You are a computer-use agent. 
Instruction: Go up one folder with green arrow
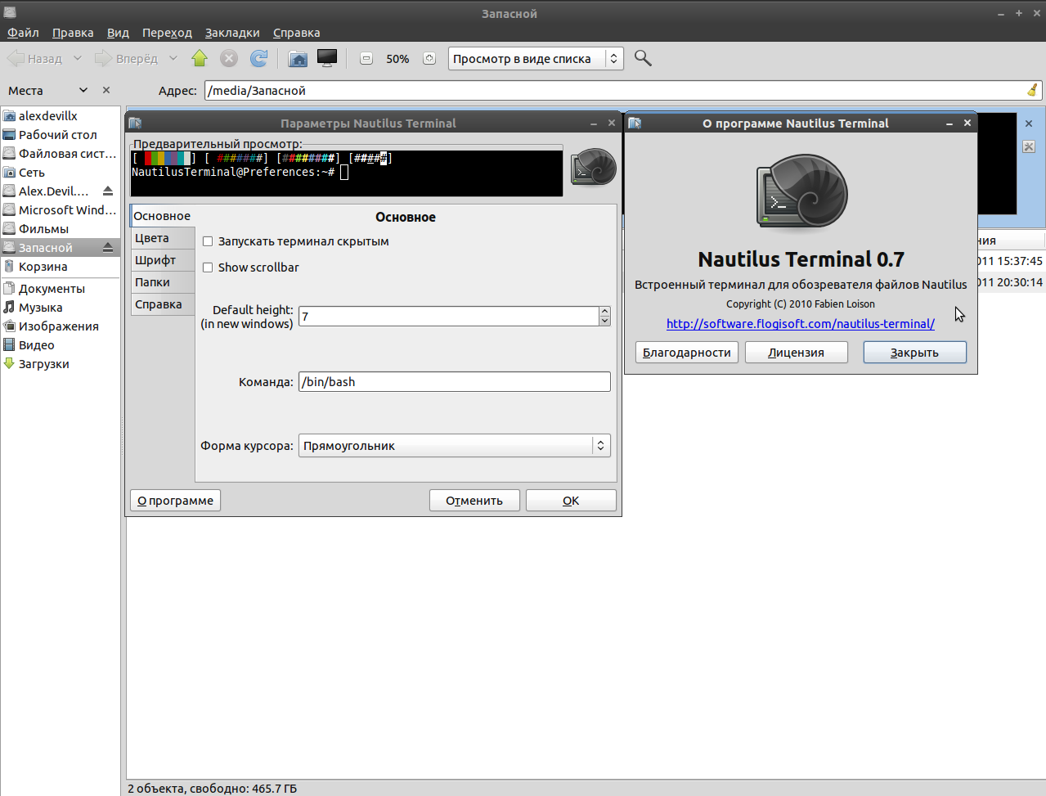(x=200, y=58)
